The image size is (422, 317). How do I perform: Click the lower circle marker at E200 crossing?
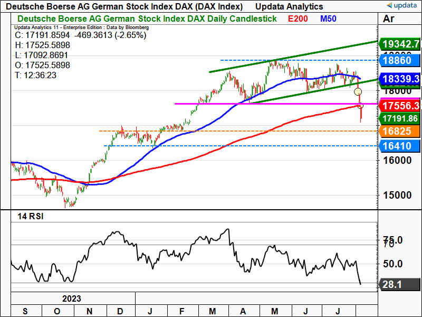(360, 105)
